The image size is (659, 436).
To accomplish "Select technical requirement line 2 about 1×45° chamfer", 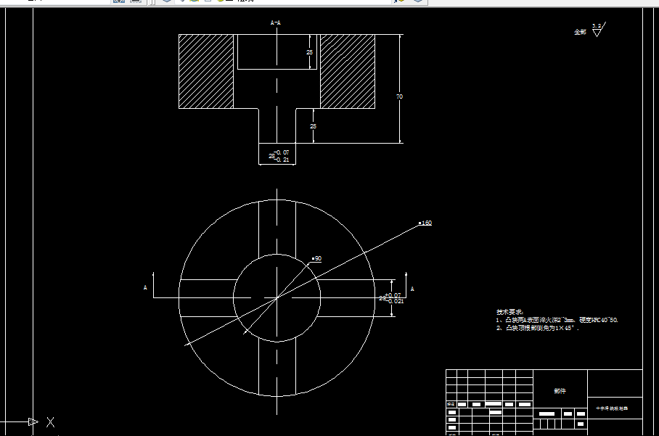I will (x=538, y=328).
